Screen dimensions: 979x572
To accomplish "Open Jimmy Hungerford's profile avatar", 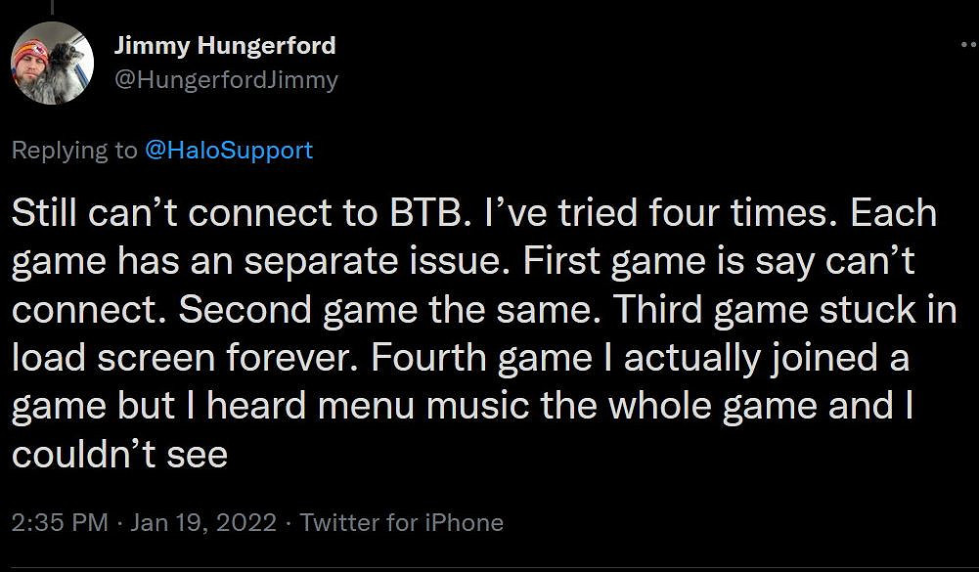I will [x=53, y=63].
